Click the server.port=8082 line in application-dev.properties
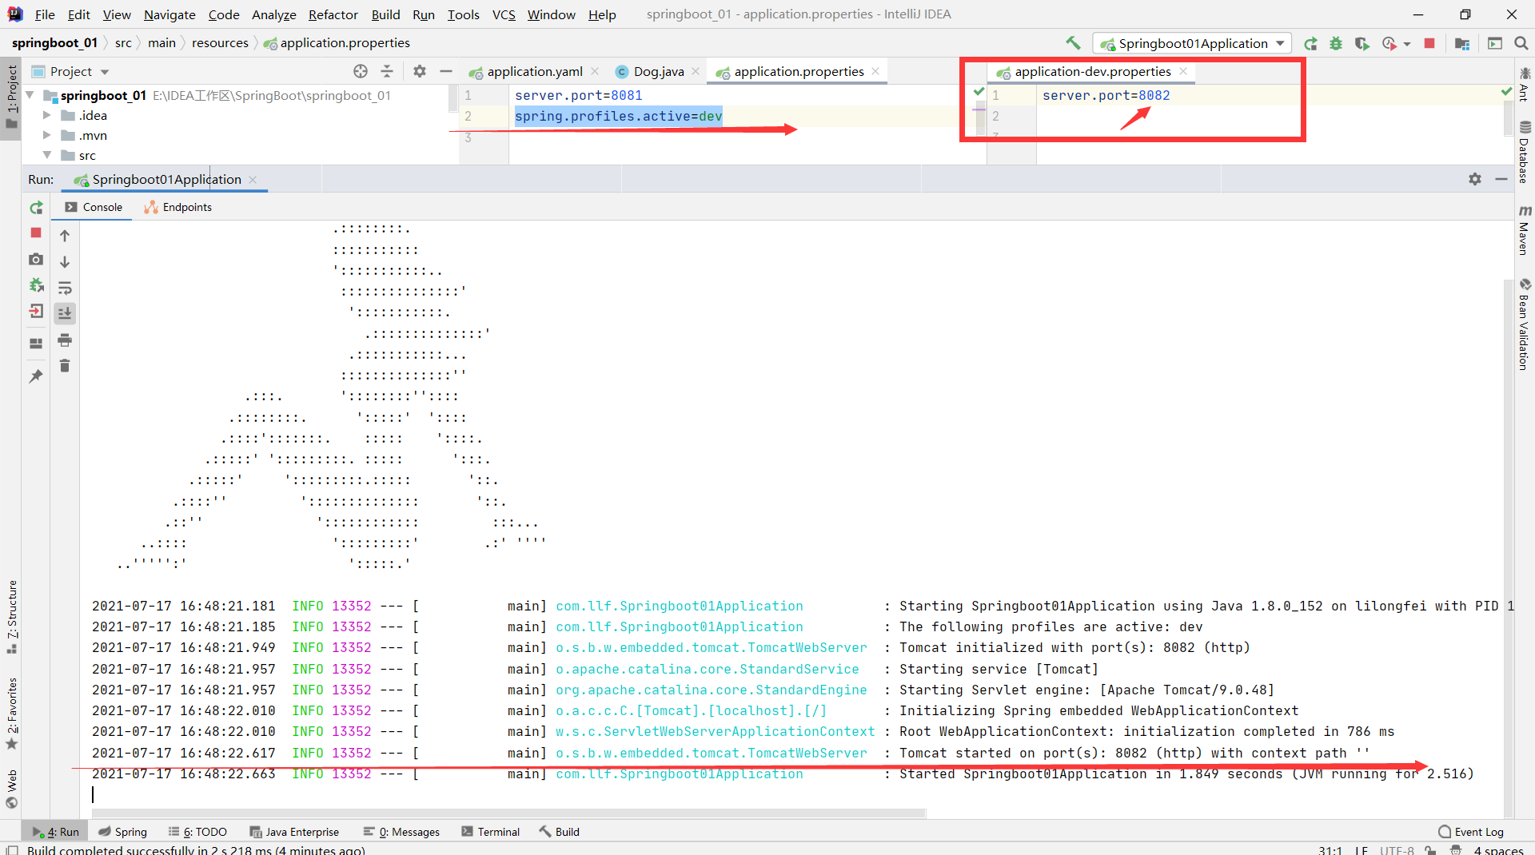Screen dimensions: 1535x855 pos(1106,95)
